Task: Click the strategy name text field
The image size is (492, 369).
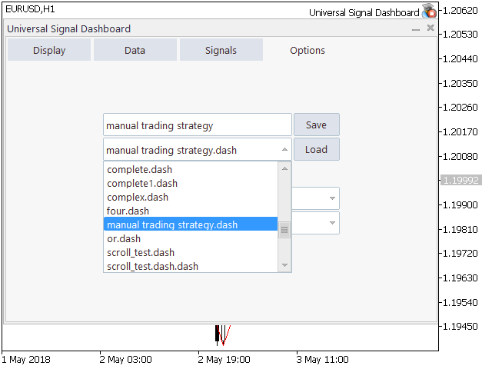Action: tap(197, 125)
